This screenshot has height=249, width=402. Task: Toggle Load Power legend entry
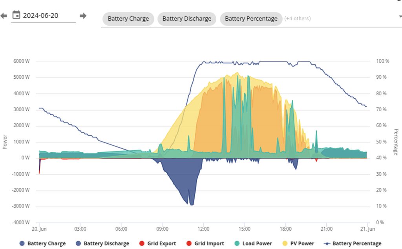257,244
